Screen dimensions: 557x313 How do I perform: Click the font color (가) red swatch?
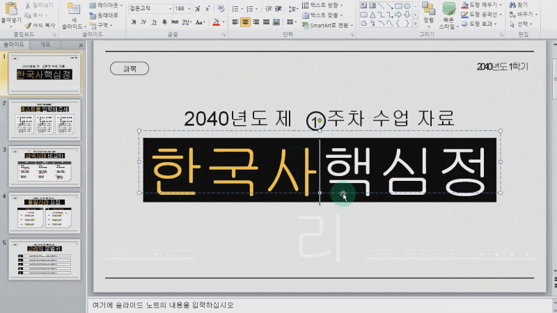216,22
